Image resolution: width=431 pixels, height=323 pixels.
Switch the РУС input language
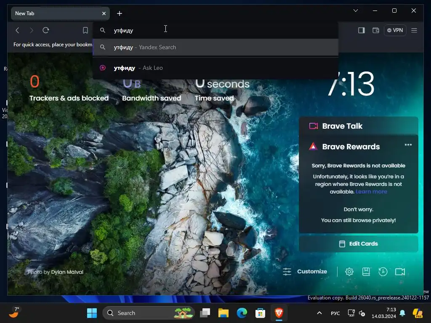point(335,313)
